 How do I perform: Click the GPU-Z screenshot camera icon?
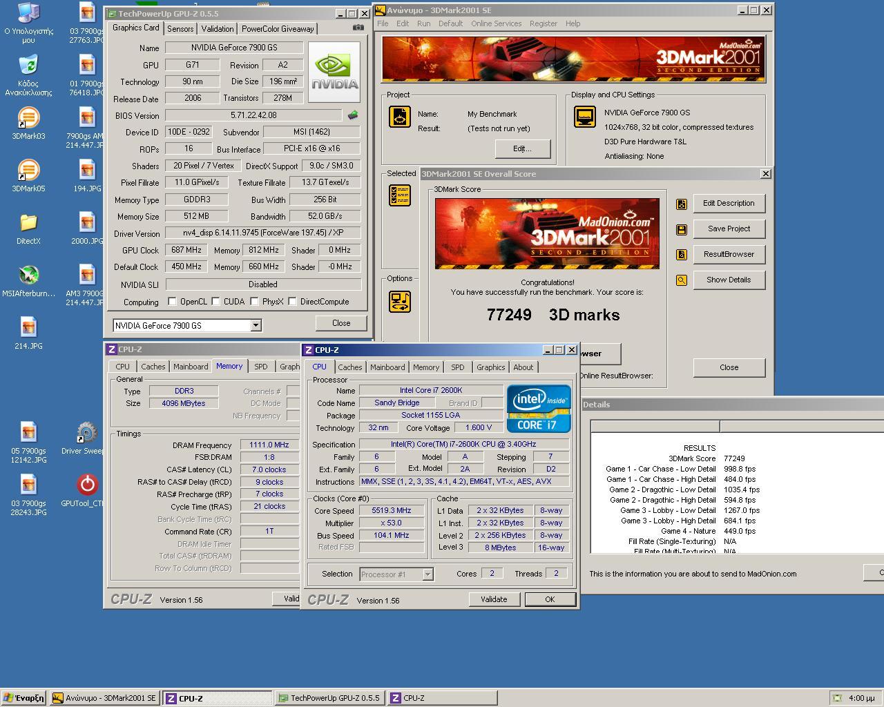coord(358,28)
